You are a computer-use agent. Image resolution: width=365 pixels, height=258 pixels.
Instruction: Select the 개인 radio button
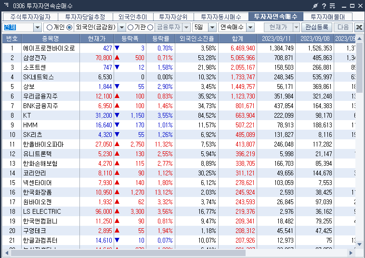(x=49, y=27)
